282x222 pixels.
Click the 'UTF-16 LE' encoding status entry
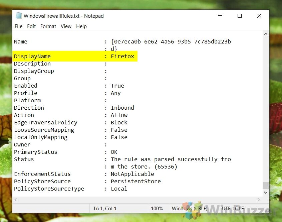(x=233, y=209)
